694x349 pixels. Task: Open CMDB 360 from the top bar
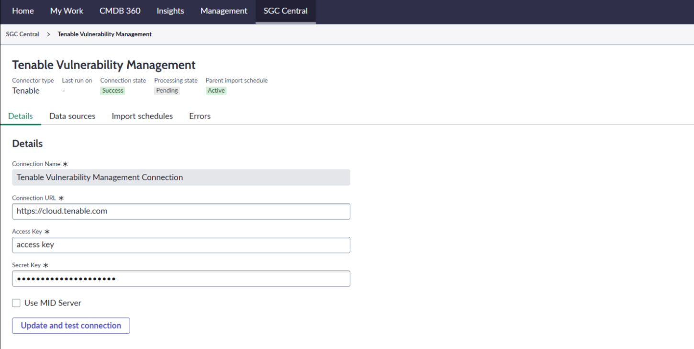(120, 11)
